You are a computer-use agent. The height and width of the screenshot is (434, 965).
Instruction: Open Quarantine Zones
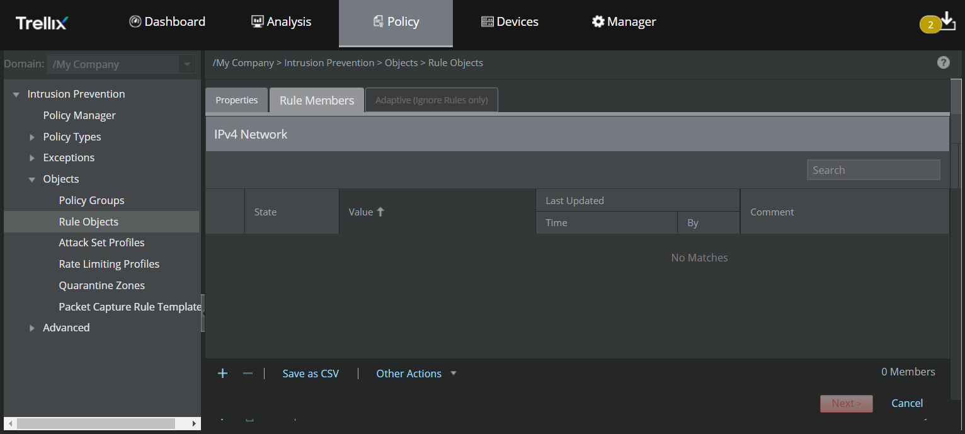coord(101,285)
